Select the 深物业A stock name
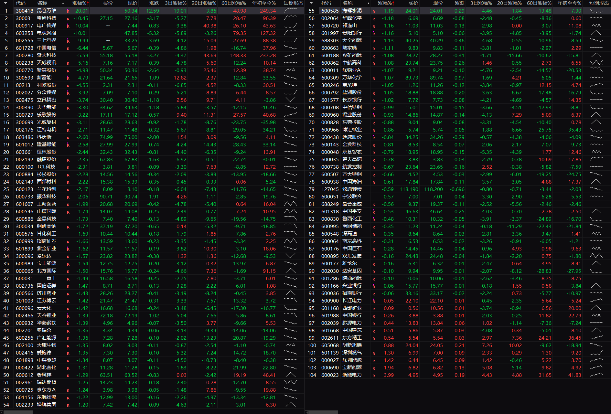Screen dimensions: 611x414 pos(351,70)
